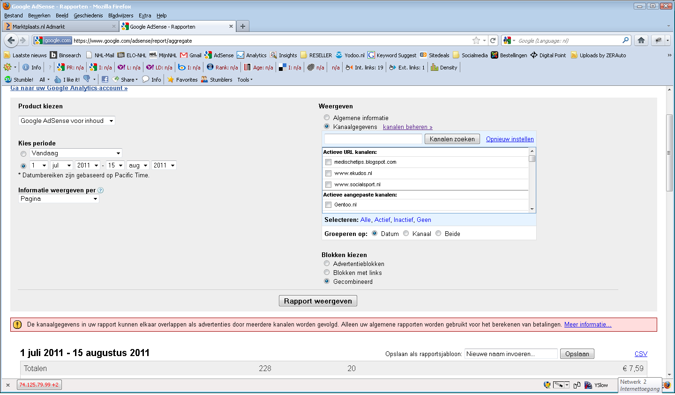Open a new tab with the plus button
This screenshot has width=675, height=395.
pyautogui.click(x=243, y=26)
